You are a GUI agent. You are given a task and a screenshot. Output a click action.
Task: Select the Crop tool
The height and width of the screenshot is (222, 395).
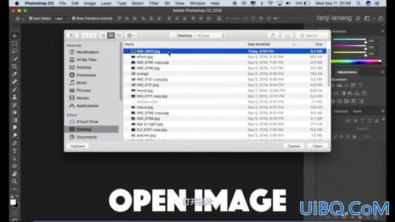(15, 67)
